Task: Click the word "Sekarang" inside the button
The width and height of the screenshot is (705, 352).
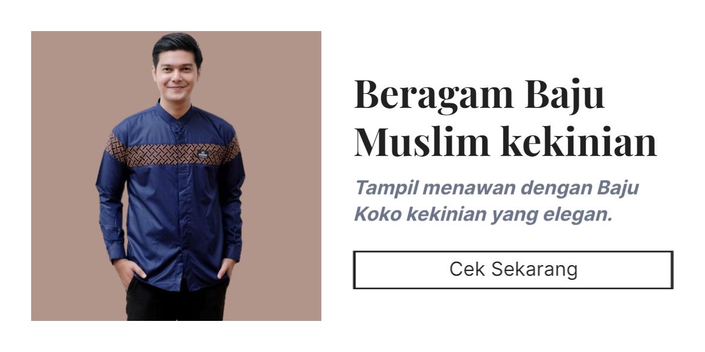Action: click(x=534, y=269)
